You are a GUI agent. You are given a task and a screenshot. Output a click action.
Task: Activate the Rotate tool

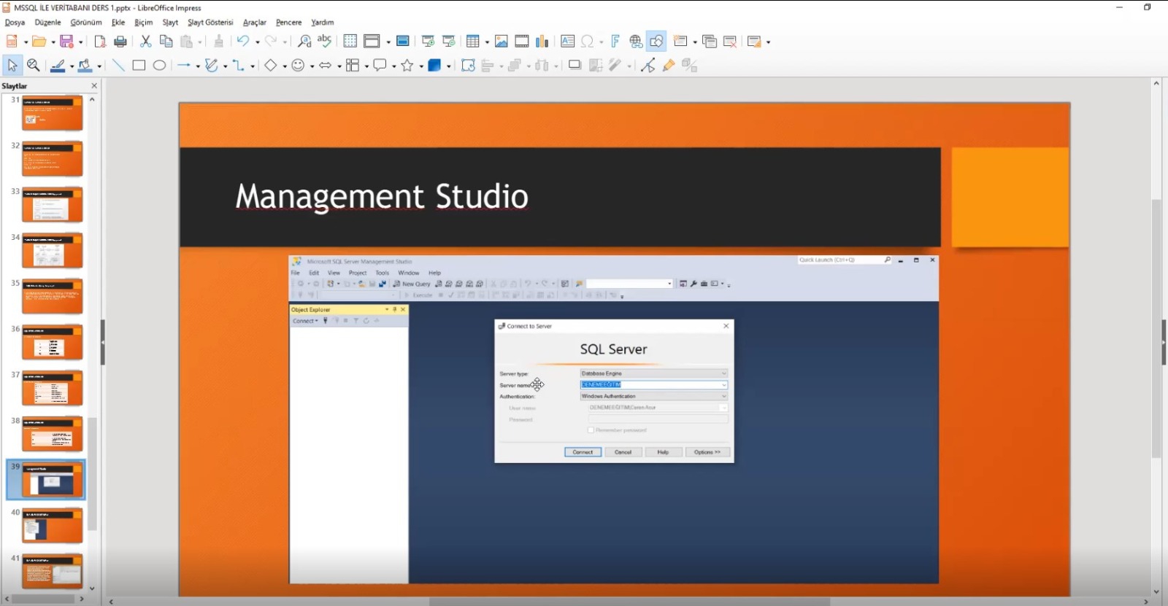click(468, 66)
